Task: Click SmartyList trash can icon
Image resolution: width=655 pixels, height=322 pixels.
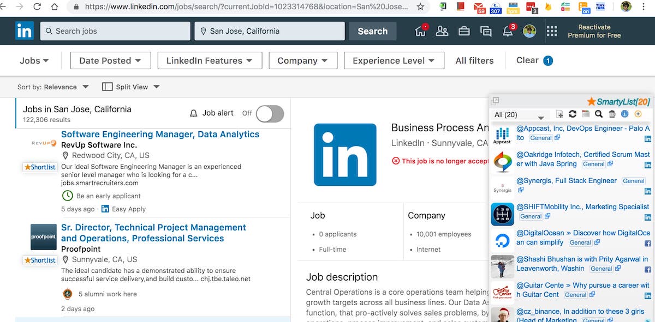Action: point(612,114)
